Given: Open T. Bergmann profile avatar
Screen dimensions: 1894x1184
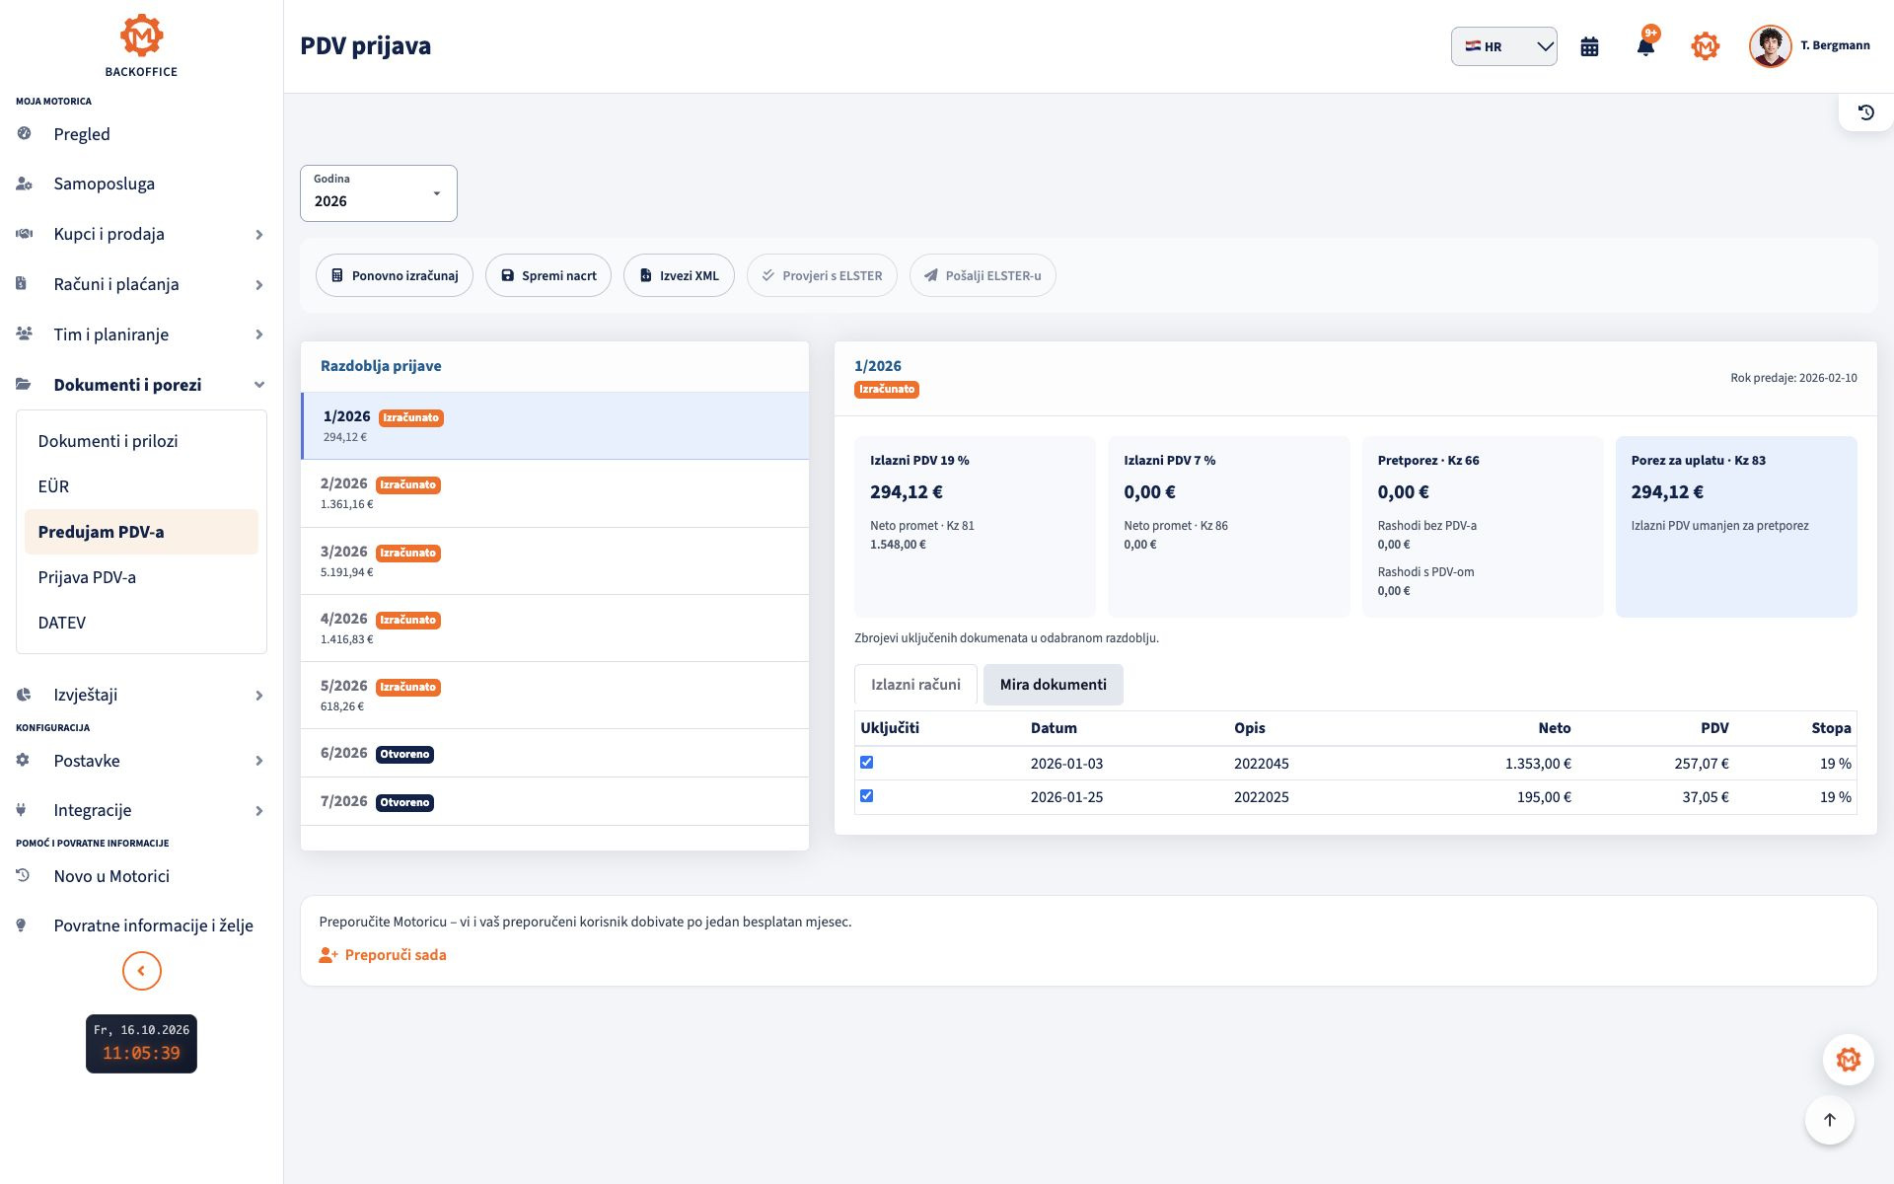Looking at the screenshot, I should pyautogui.click(x=1770, y=46).
